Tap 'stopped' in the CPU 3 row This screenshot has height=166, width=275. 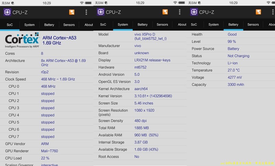click(x=48, y=108)
